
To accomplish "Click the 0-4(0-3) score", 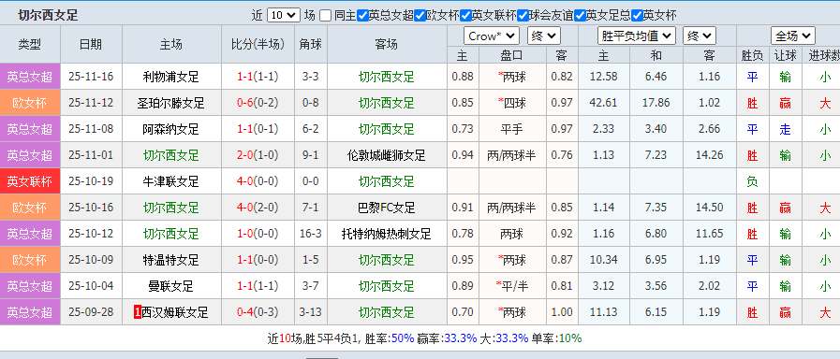I will pyautogui.click(x=258, y=312).
